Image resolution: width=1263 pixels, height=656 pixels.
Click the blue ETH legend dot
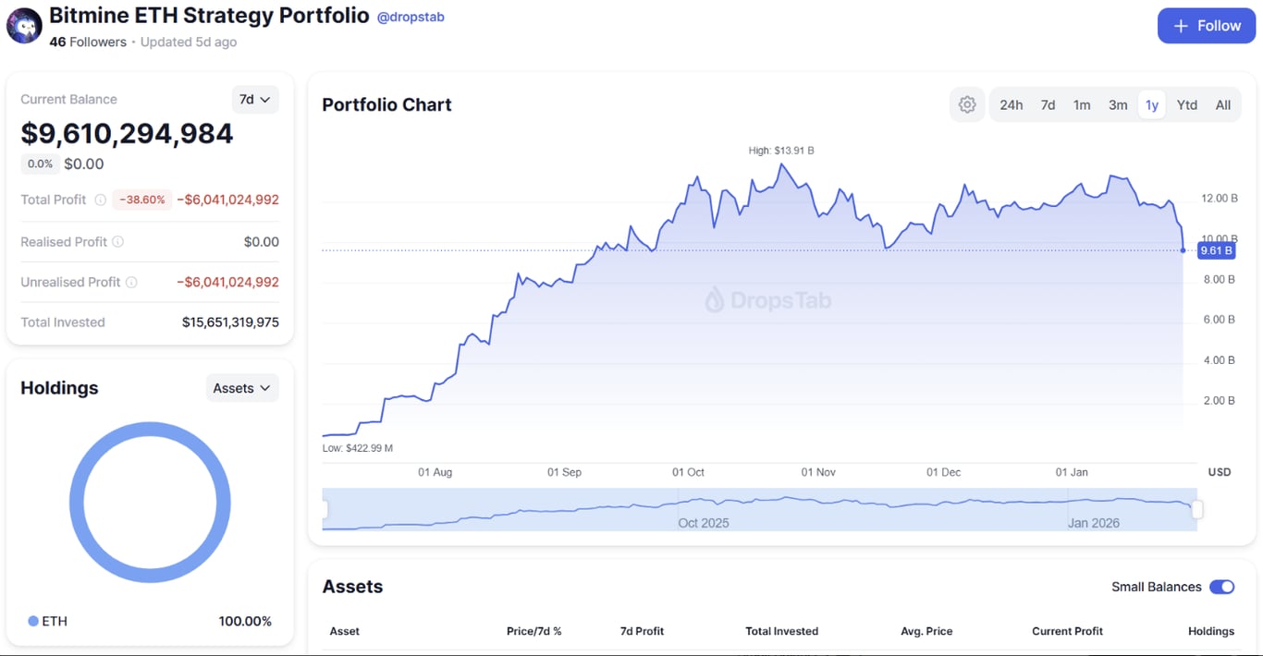pos(31,621)
